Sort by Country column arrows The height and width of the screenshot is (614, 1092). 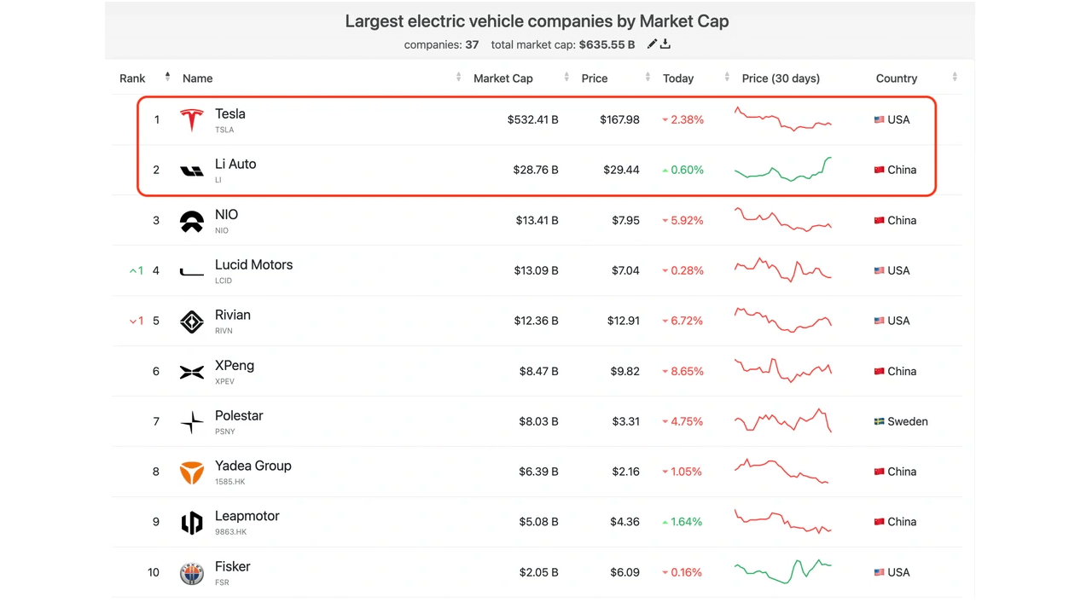click(x=955, y=78)
